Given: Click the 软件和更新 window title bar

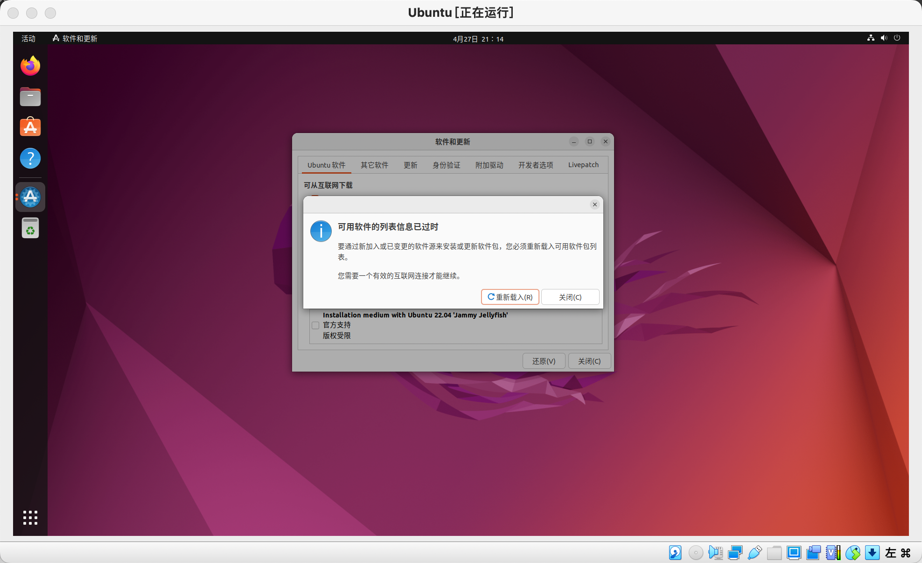Looking at the screenshot, I should click(x=453, y=141).
